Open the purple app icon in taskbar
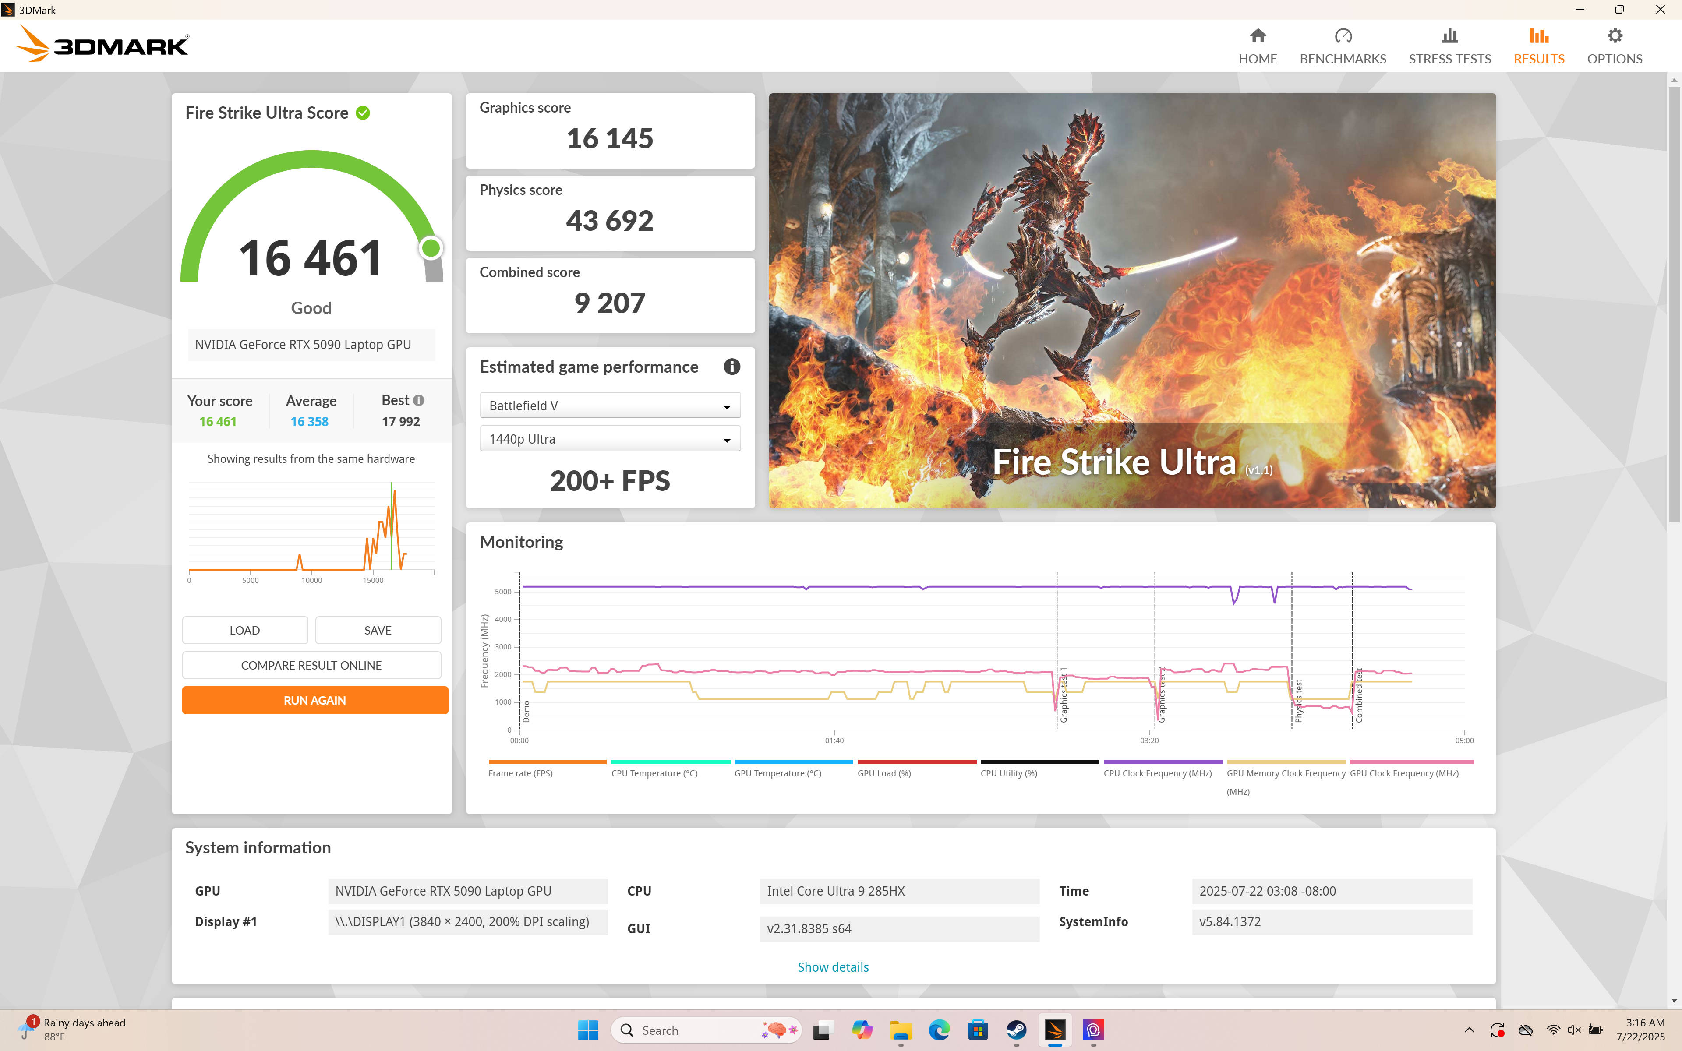This screenshot has height=1051, width=1682. 1093,1030
